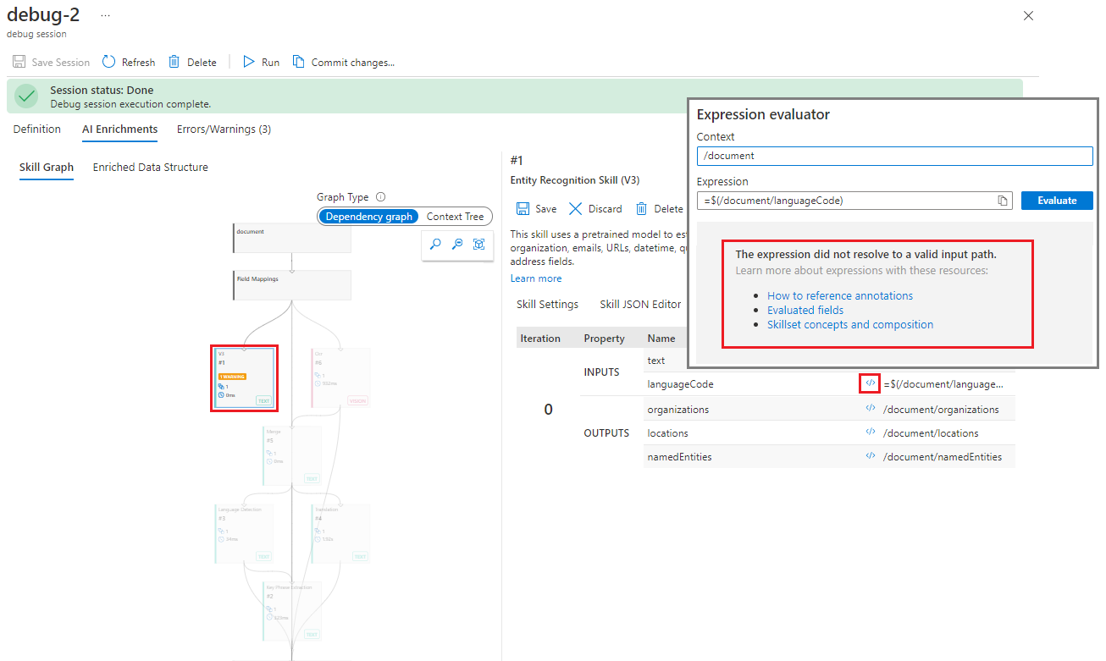This screenshot has width=1106, height=661.
Task: Click the fit-to-view graph icon
Action: pos(479,244)
